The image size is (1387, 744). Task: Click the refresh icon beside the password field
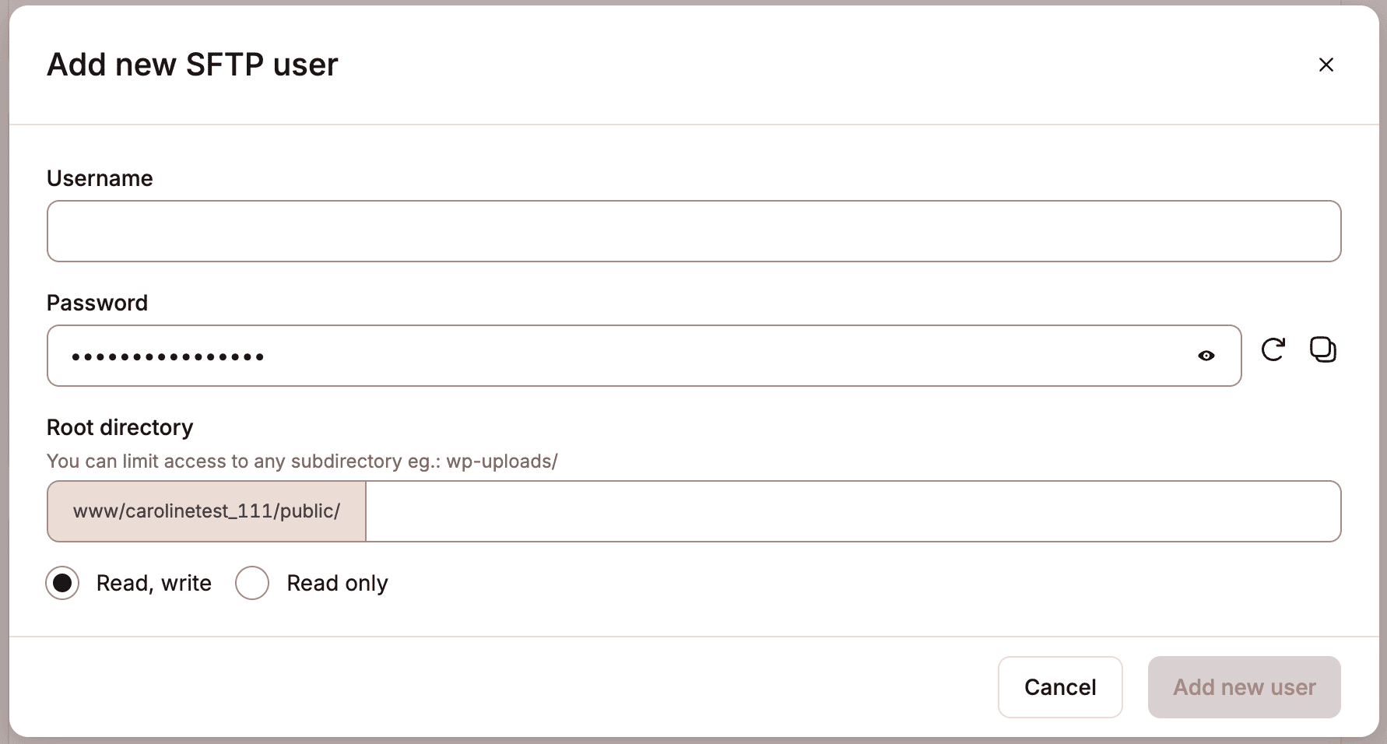pos(1273,350)
